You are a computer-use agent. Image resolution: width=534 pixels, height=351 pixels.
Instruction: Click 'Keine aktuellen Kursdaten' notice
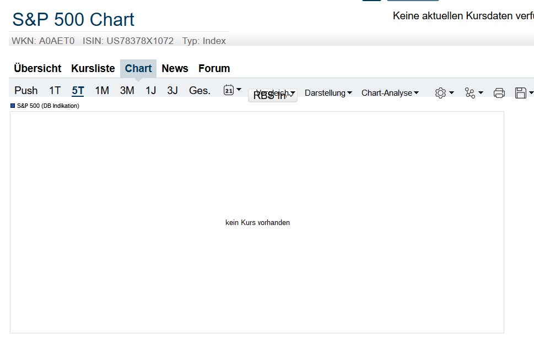pyautogui.click(x=463, y=15)
